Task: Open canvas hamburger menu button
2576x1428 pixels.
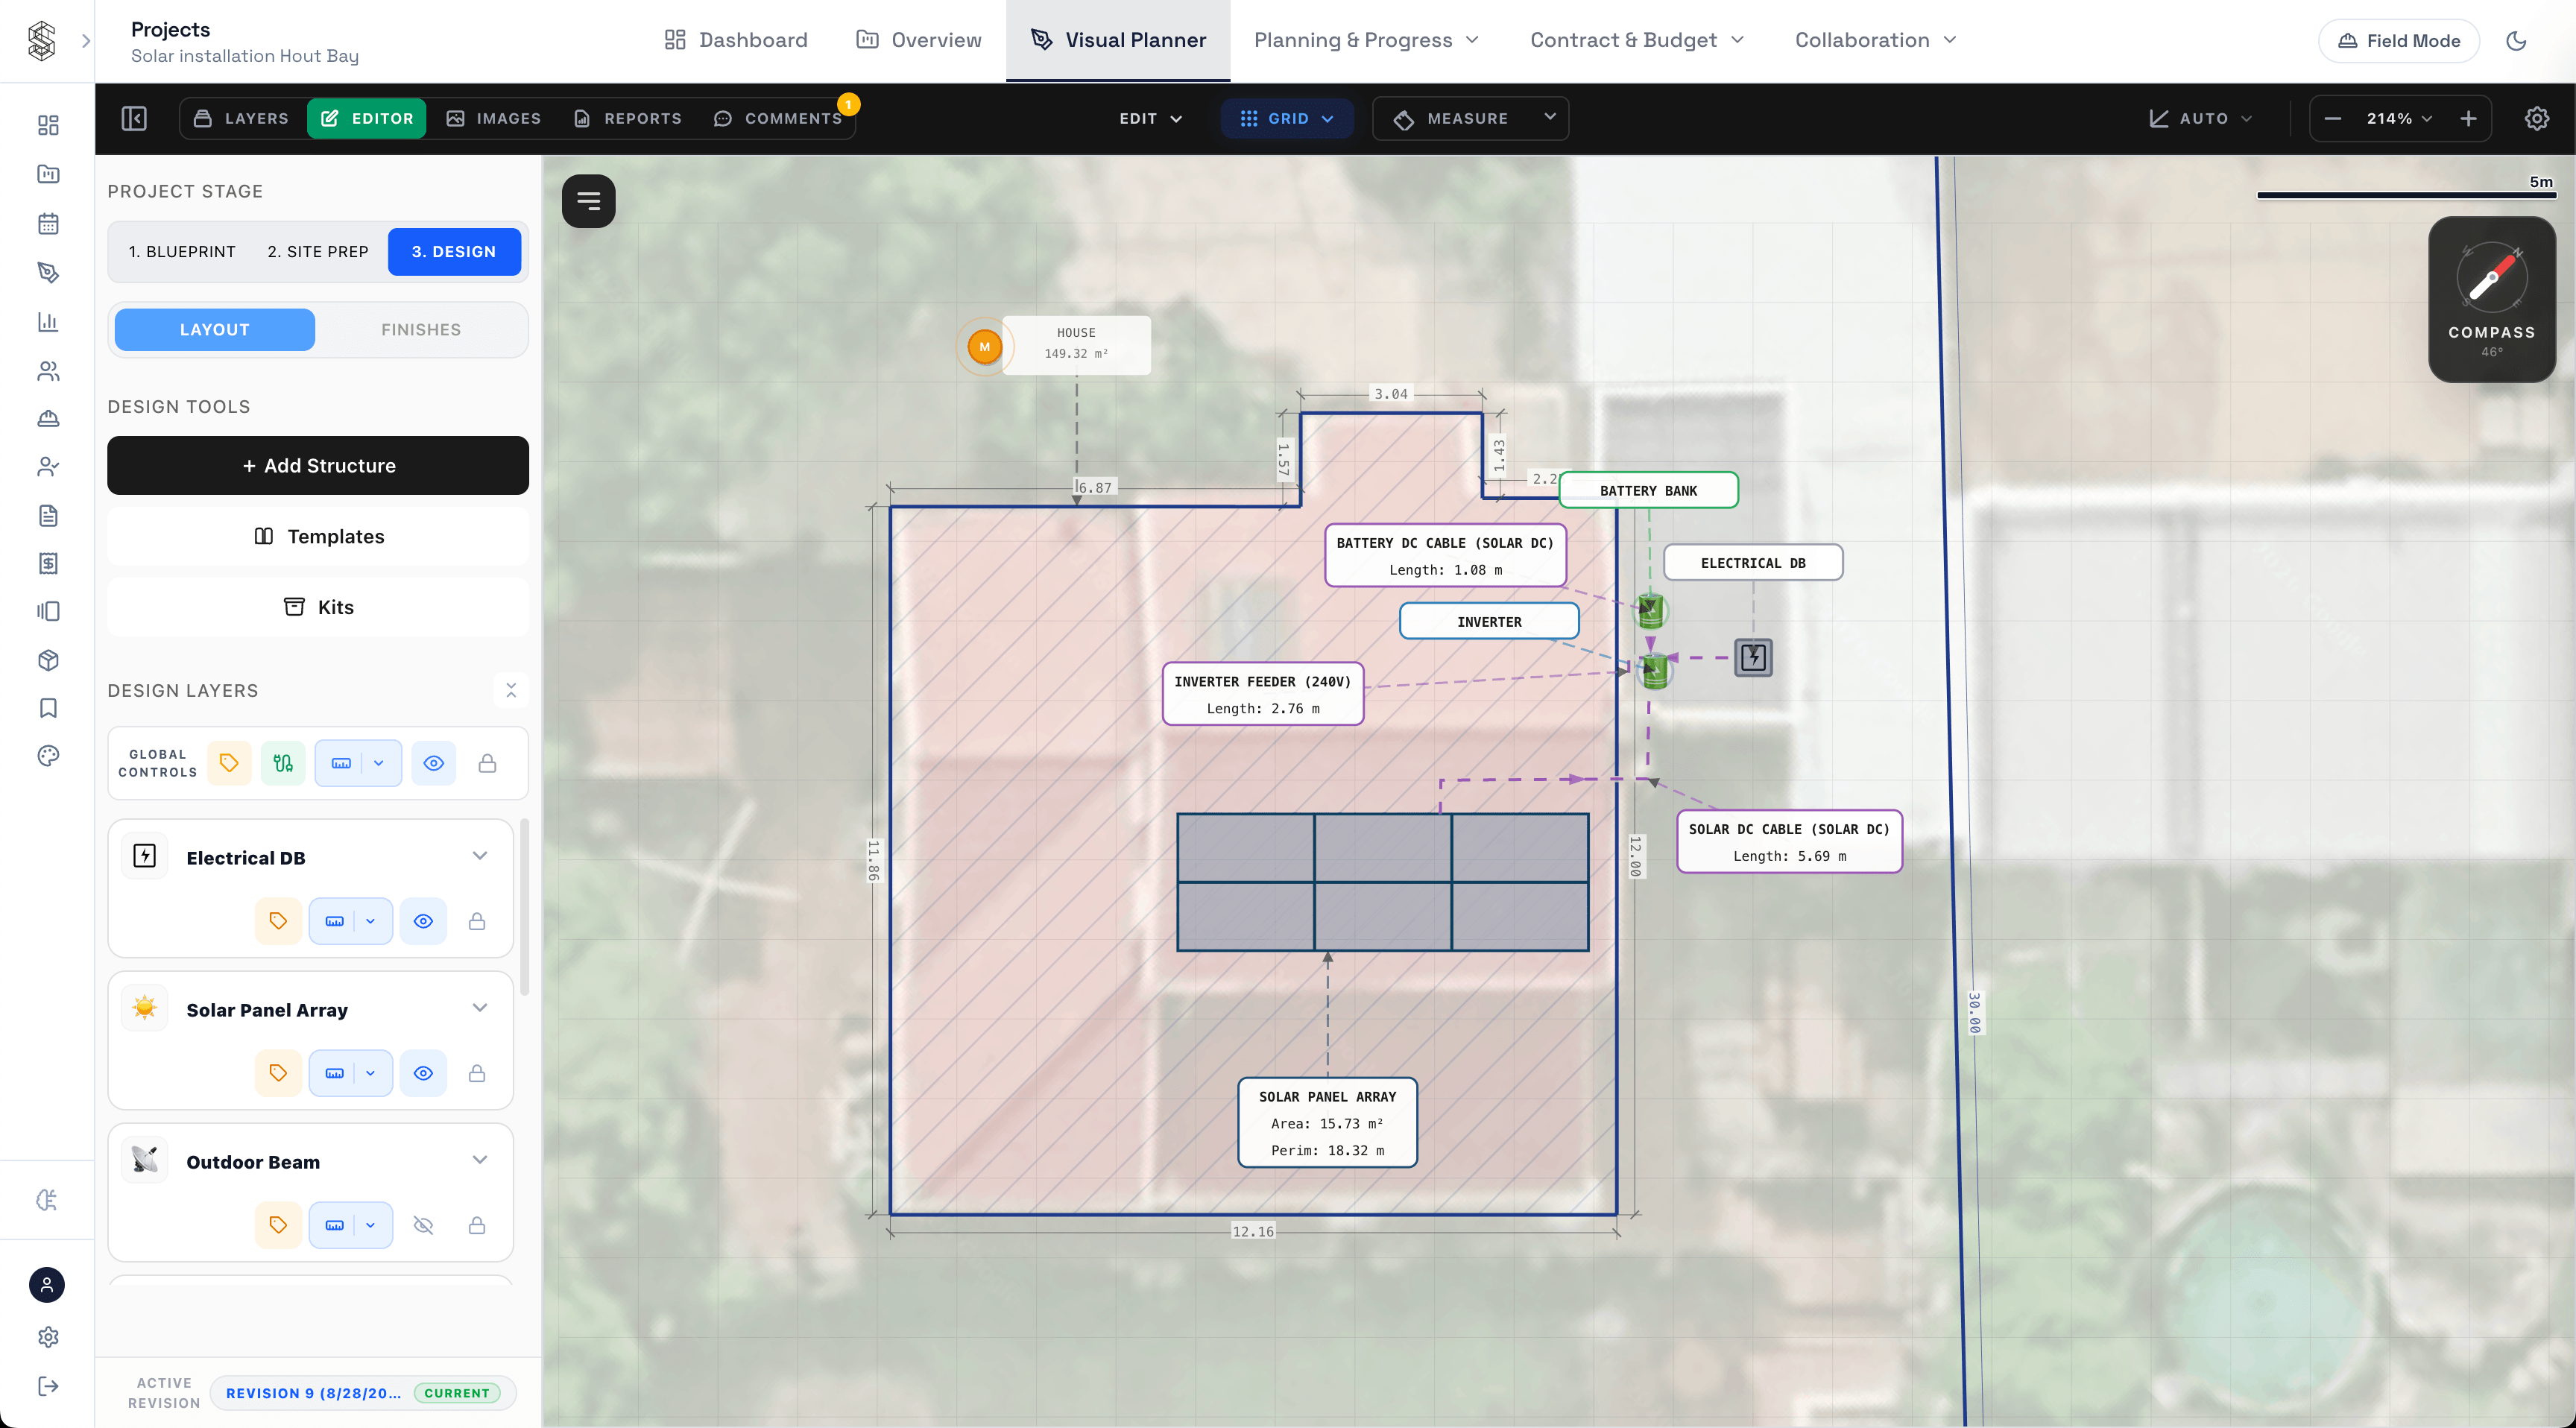Action: coord(588,201)
